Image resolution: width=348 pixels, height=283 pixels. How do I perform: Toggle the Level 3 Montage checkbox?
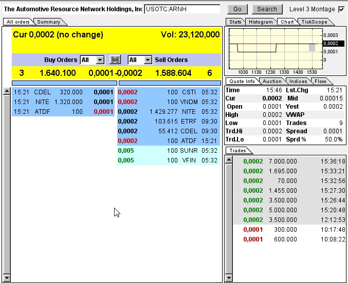[341, 9]
